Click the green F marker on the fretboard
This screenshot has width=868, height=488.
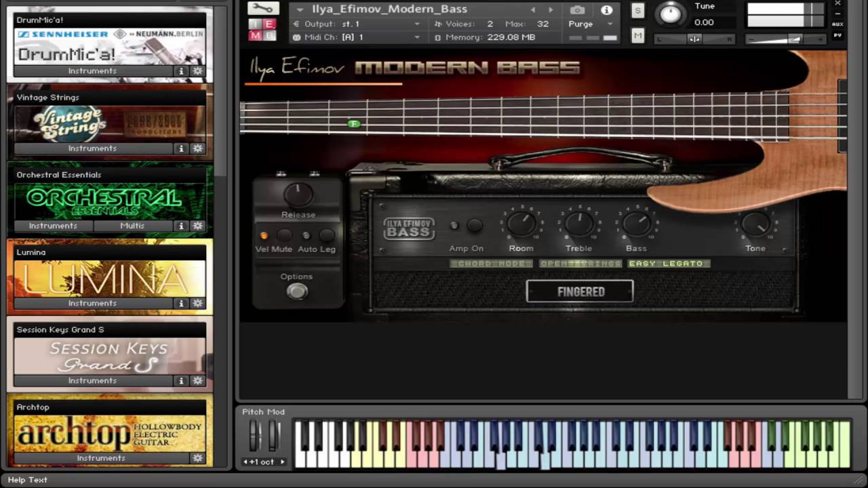tap(353, 123)
